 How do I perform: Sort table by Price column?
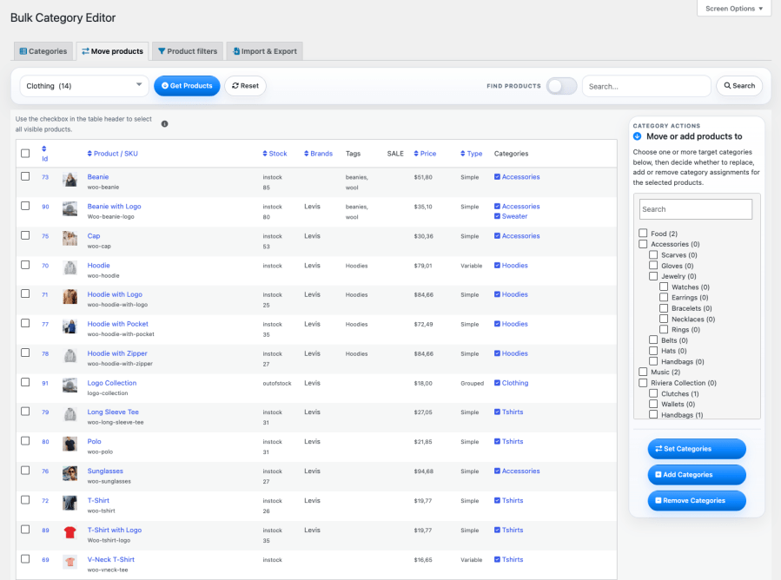point(425,154)
